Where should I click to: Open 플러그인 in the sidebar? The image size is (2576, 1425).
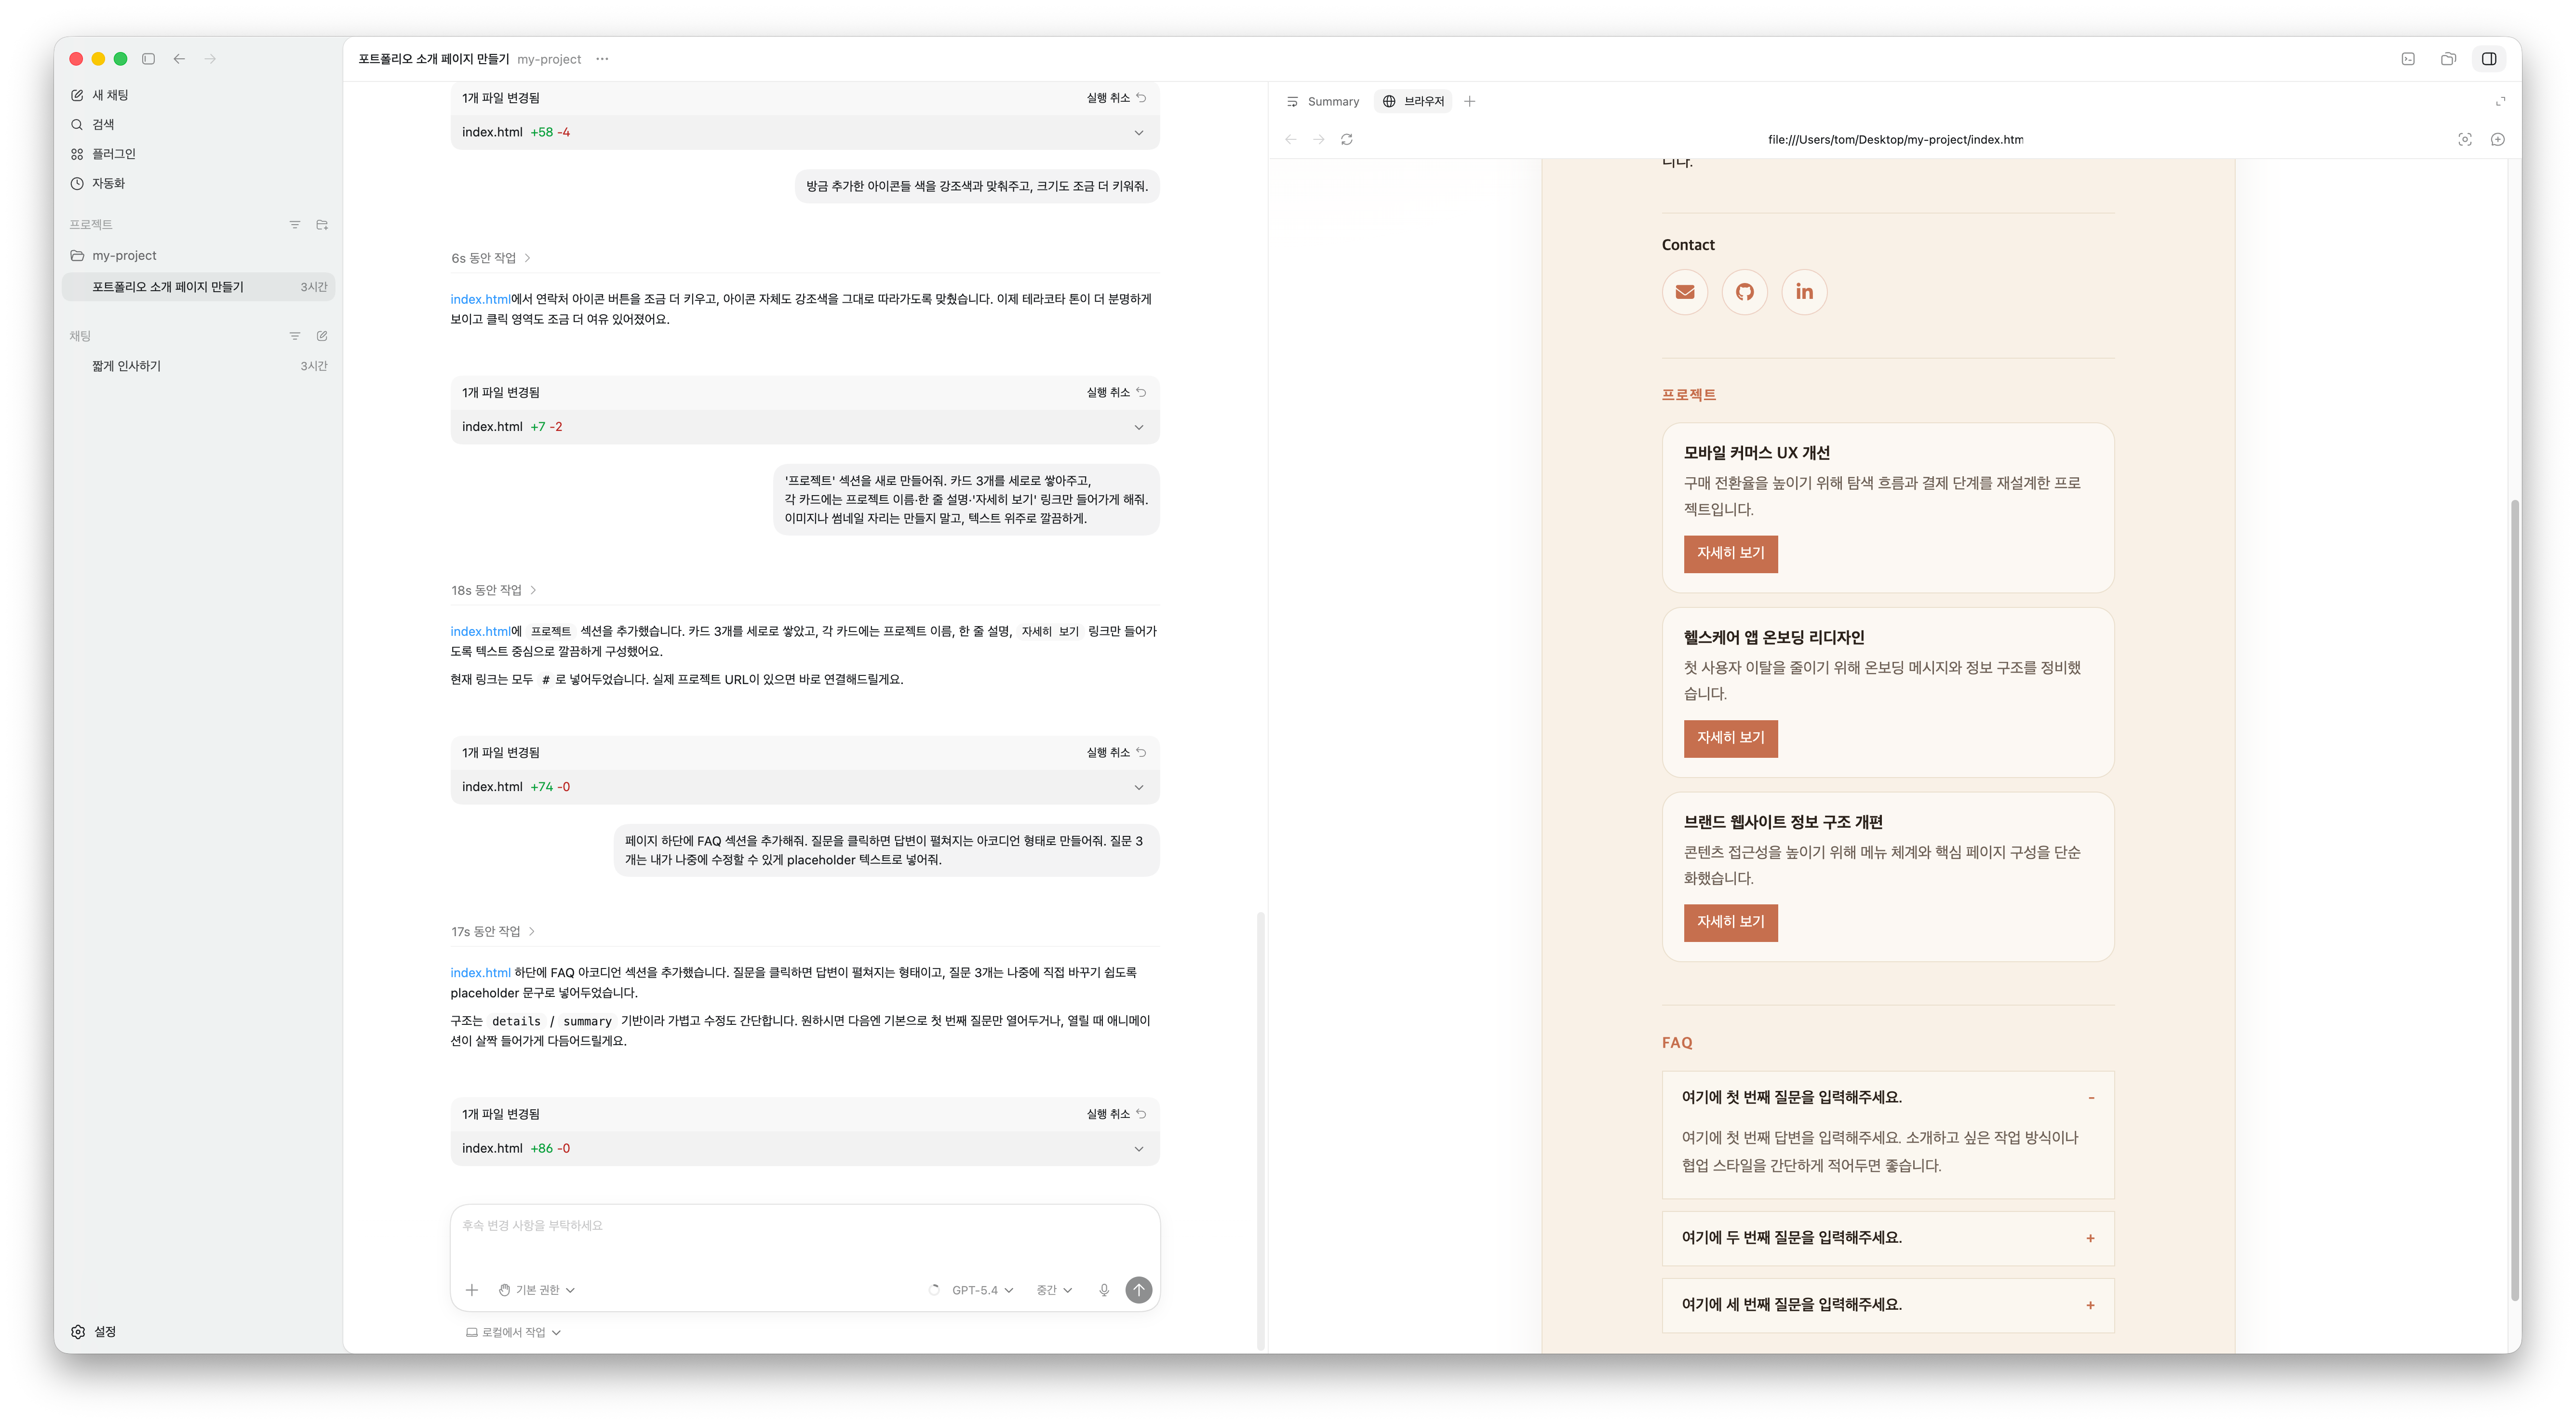click(113, 154)
